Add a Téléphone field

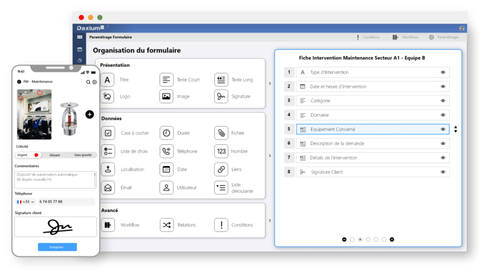(x=166, y=151)
